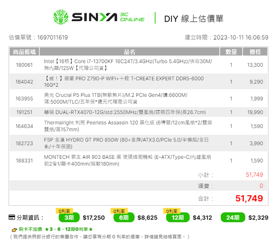The height and width of the screenshot is (248, 277).
Task: Click the FSP HYDRO GT PRO 850W product name
Action: coord(126,143)
